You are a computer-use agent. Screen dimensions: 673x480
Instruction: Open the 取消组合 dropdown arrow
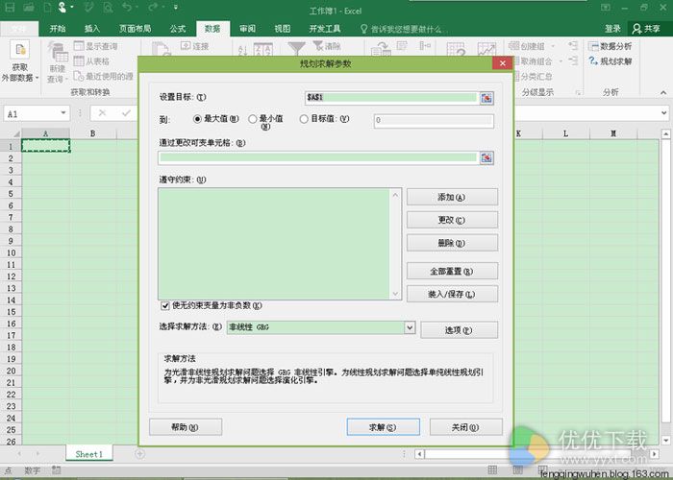[x=561, y=61]
